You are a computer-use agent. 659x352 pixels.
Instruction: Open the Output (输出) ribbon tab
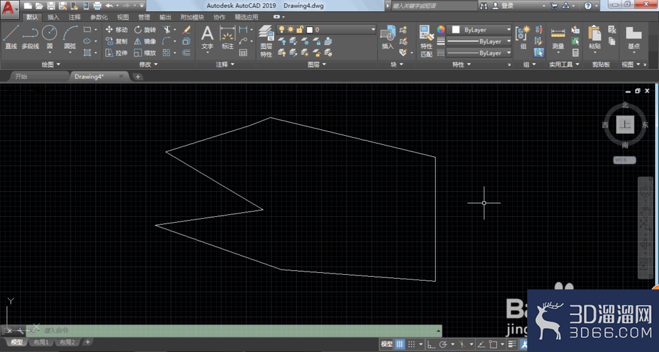165,17
